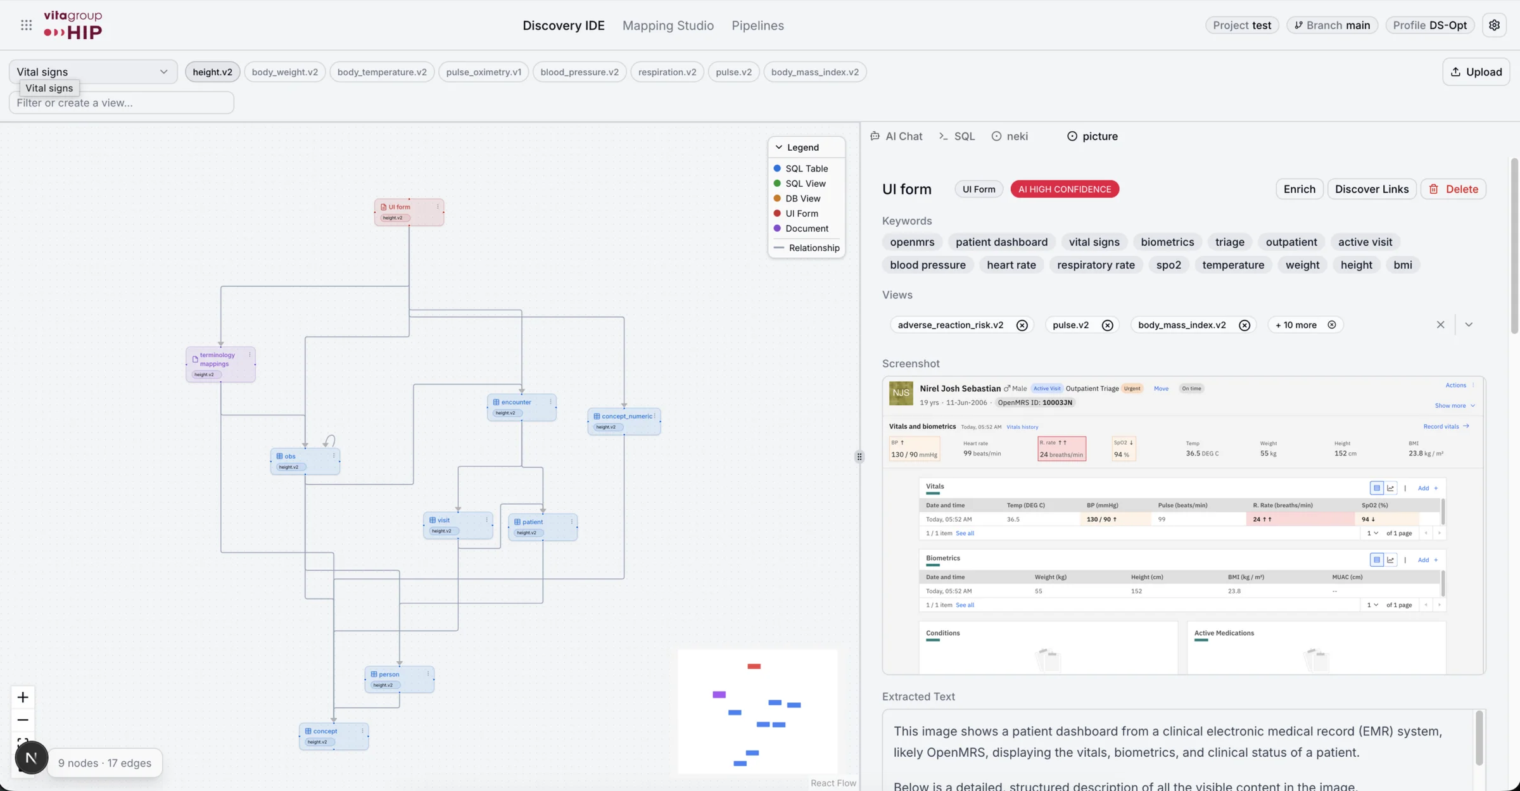Select the body_temperature.v2 view chip
The height and width of the screenshot is (791, 1520).
point(381,72)
